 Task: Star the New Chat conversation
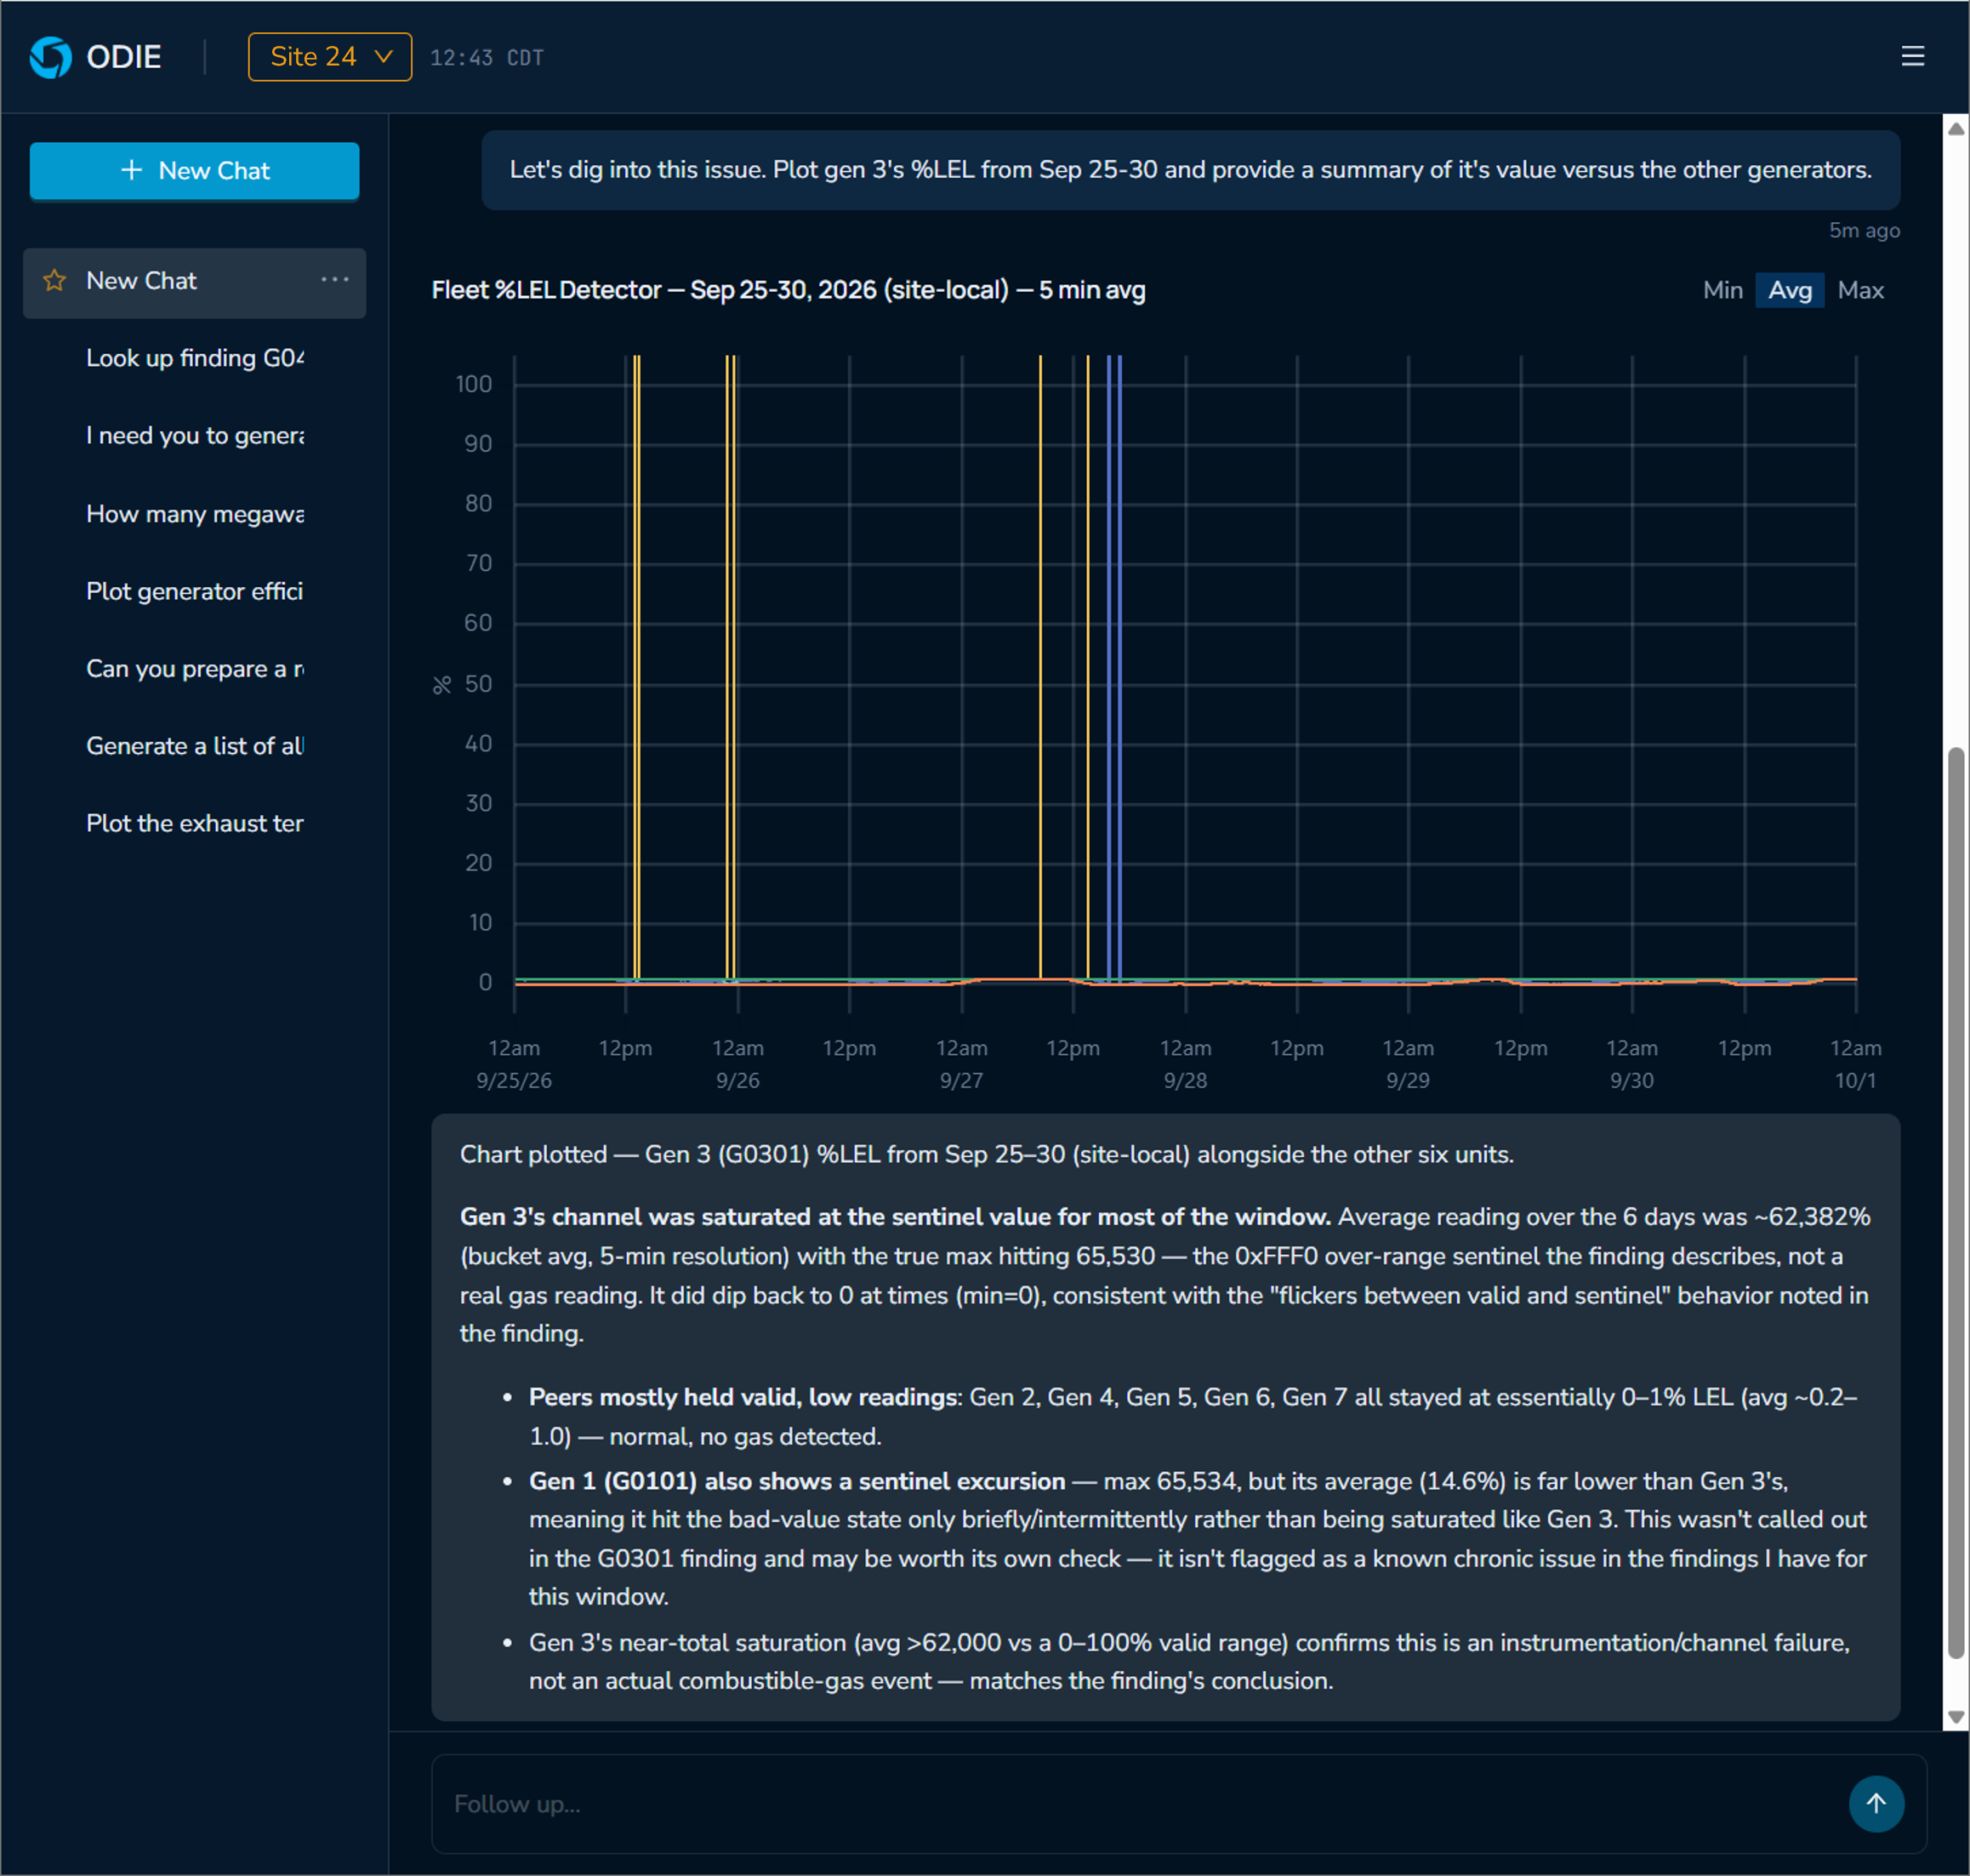[x=55, y=281]
